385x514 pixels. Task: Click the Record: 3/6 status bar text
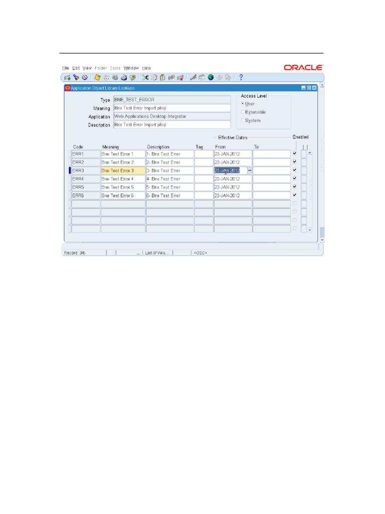coord(75,253)
